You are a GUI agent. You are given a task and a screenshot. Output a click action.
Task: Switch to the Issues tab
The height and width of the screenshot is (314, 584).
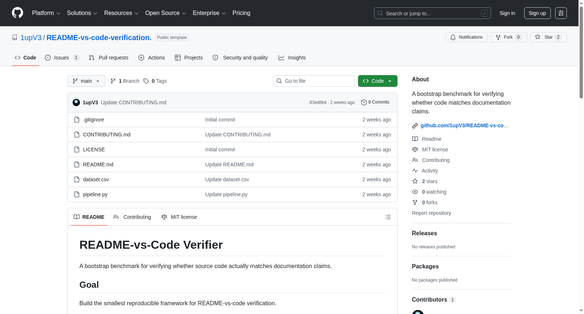pyautogui.click(x=62, y=58)
